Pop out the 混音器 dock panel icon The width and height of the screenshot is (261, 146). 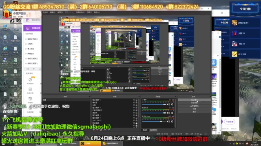click(175, 97)
